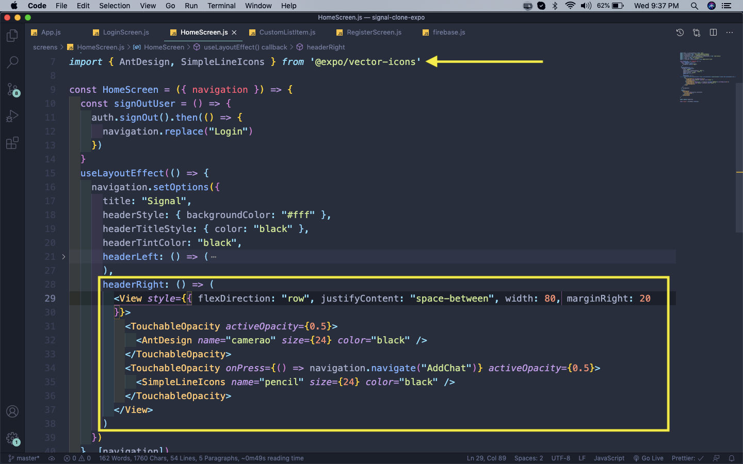Open the Selection menu
743x464 pixels.
(115, 6)
